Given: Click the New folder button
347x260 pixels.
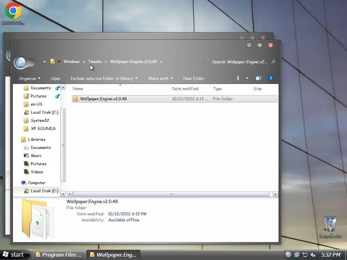Looking at the screenshot, I should (193, 79).
